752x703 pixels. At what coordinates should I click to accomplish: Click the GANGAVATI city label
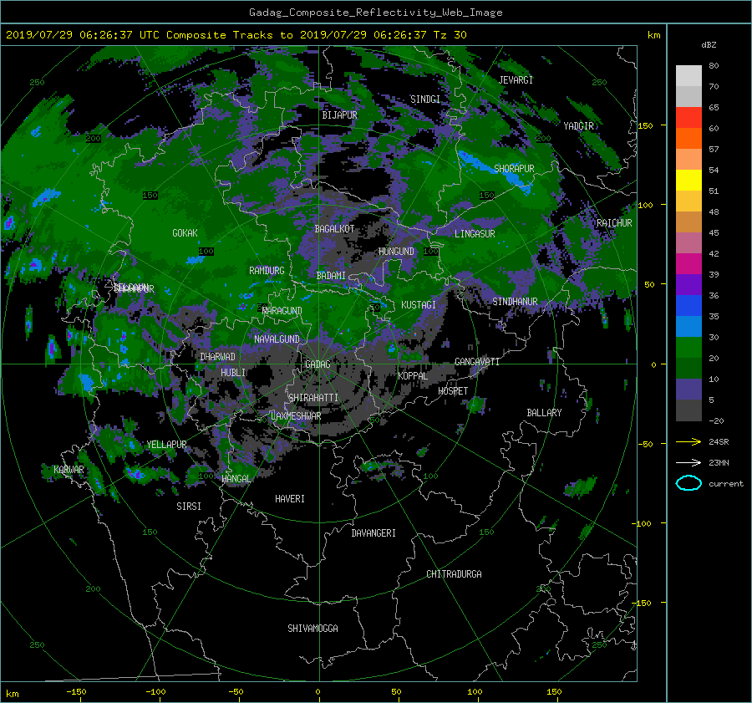(477, 361)
